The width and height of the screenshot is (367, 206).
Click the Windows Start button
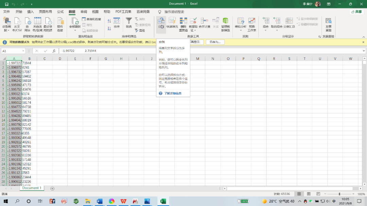[6, 201]
